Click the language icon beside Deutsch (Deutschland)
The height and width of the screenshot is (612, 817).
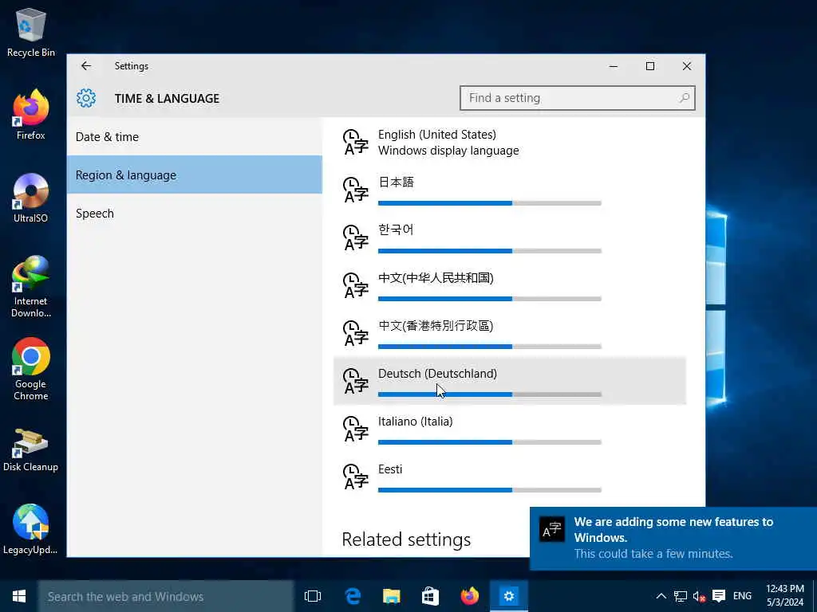[355, 382]
